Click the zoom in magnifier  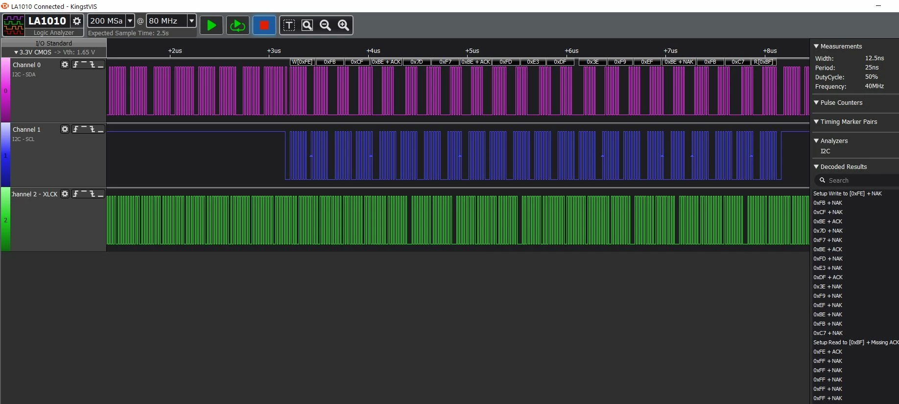tap(343, 25)
